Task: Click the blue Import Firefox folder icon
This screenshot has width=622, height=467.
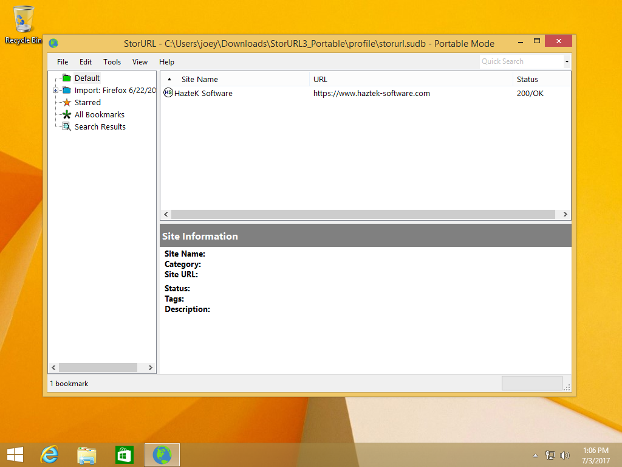Action: pos(67,90)
